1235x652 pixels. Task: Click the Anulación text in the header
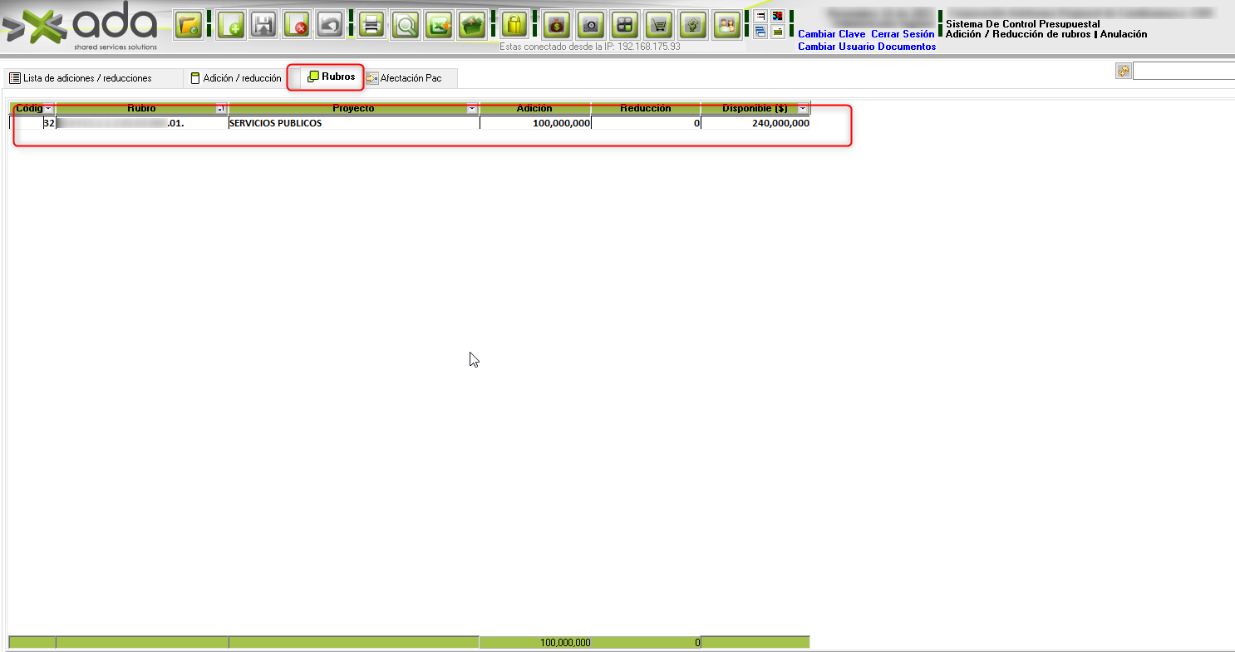point(1124,34)
